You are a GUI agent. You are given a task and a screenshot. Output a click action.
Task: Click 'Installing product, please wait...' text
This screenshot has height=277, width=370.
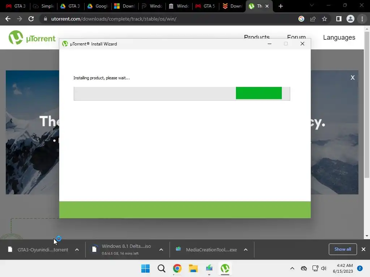(x=102, y=78)
